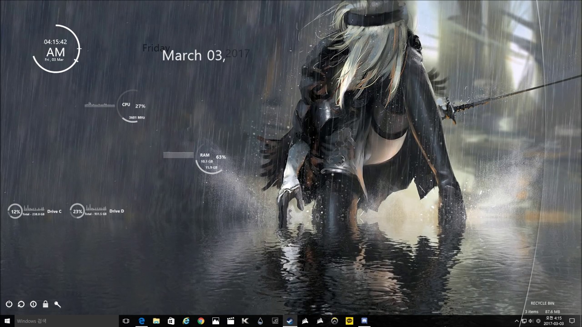Click the 'Friday' weekday text

[x=156, y=48]
